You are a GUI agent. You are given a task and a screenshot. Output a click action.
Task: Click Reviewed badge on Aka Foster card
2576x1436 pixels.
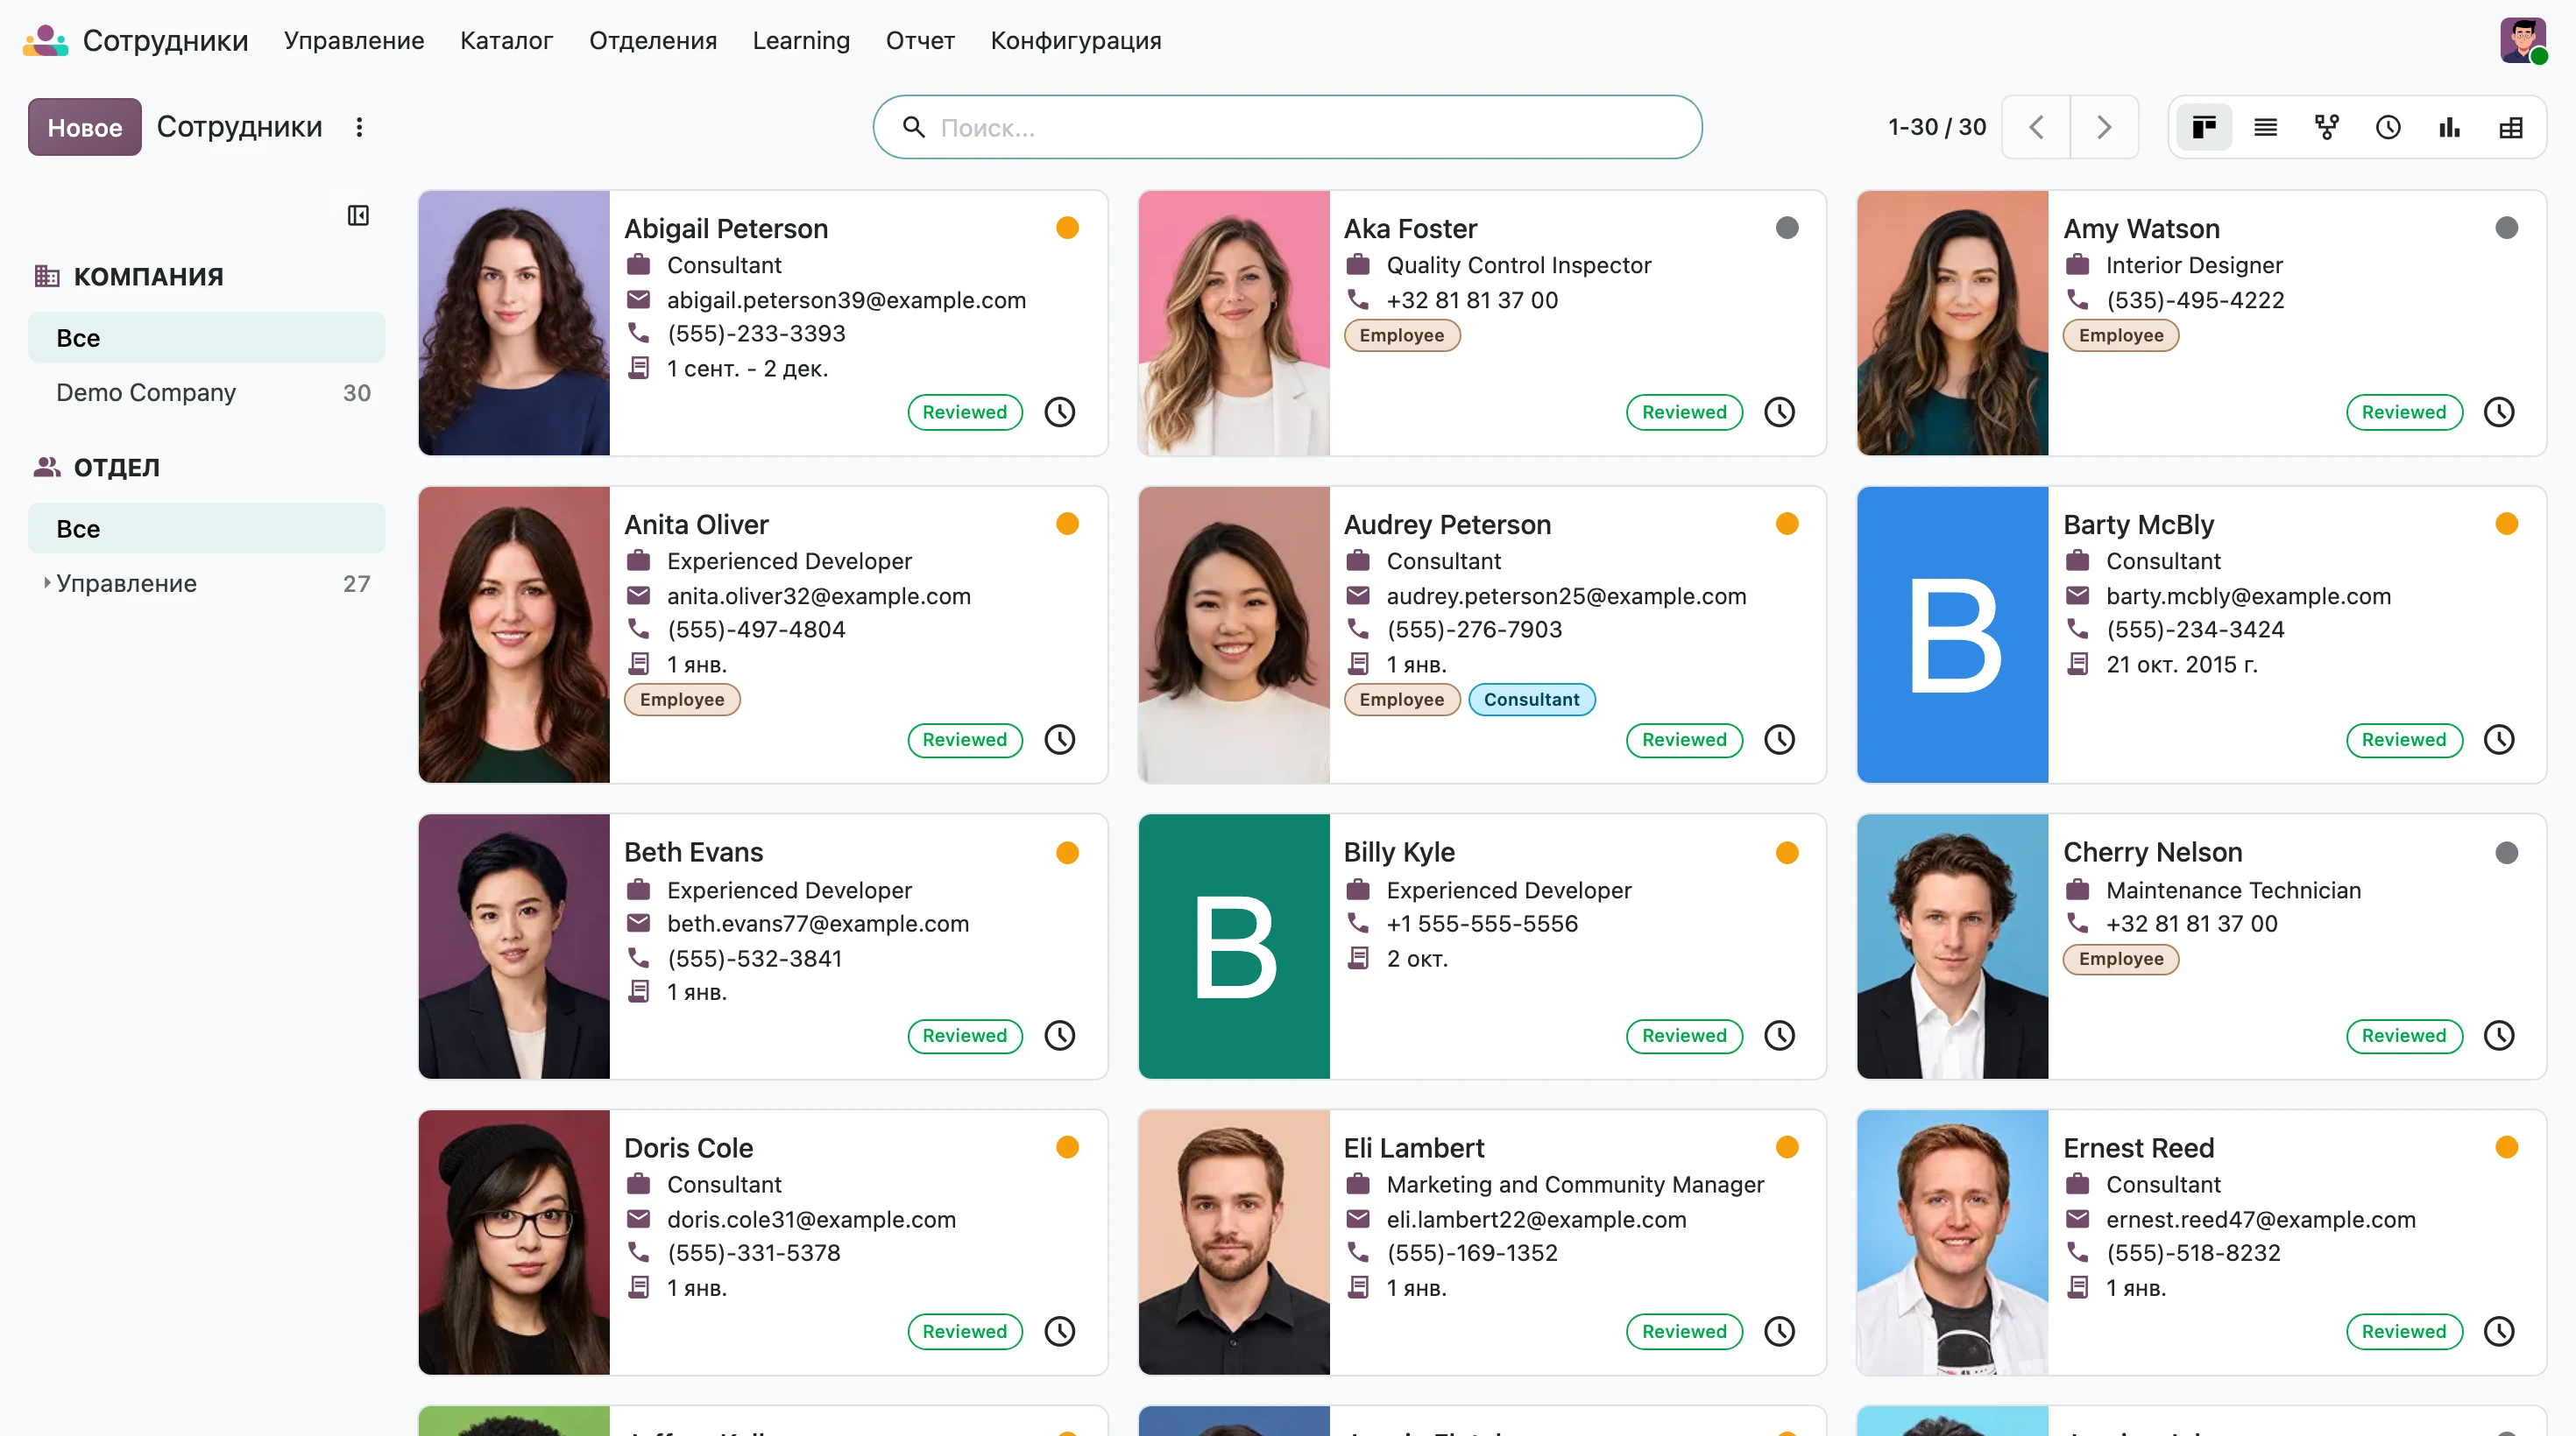coord(1684,412)
